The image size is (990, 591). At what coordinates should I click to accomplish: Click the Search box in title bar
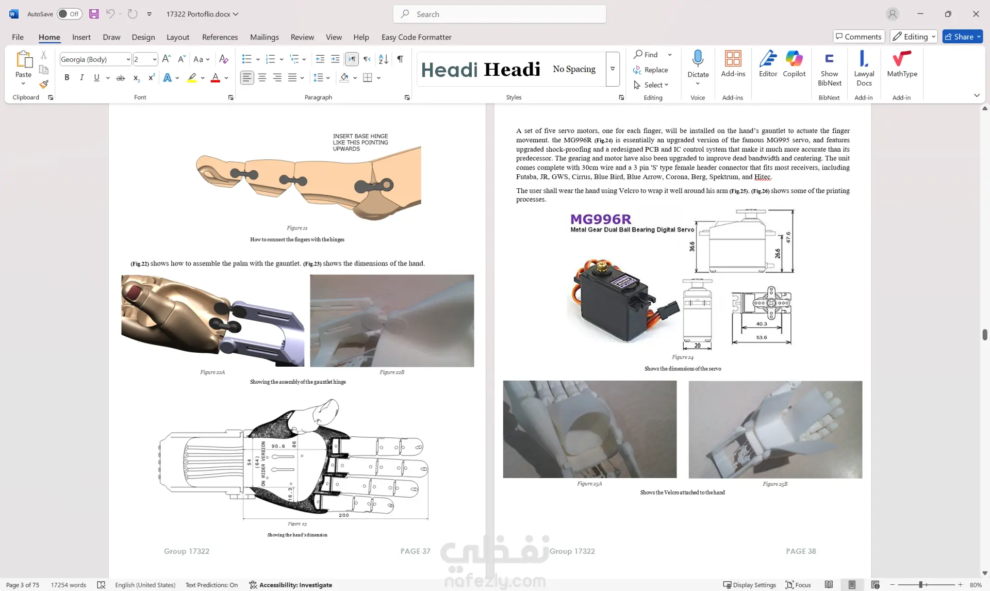tap(499, 14)
